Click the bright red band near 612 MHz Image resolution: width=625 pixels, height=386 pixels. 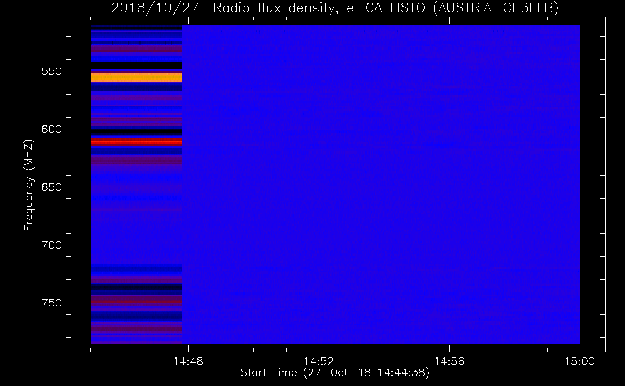point(136,142)
